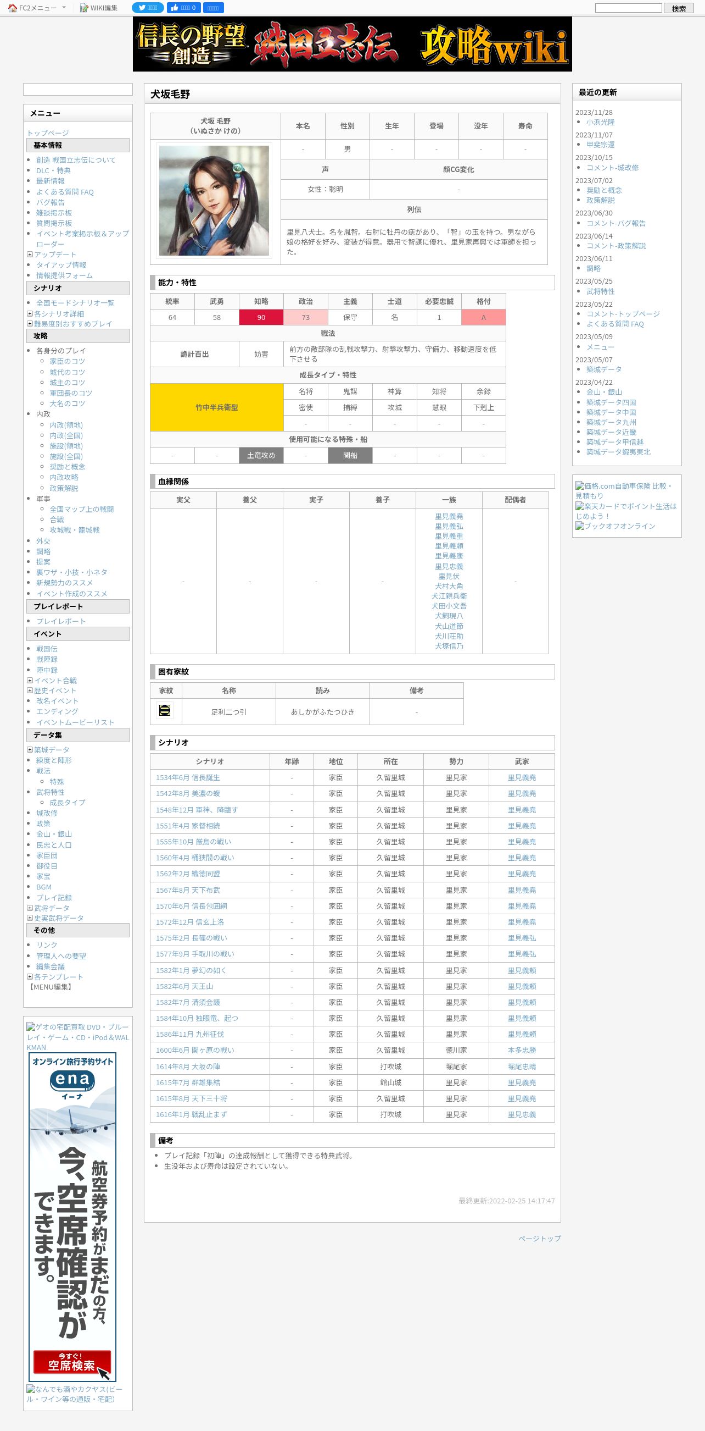The height and width of the screenshot is (1431, 705).
Task: Click the 楽天カード ad link
Action: pos(626,511)
